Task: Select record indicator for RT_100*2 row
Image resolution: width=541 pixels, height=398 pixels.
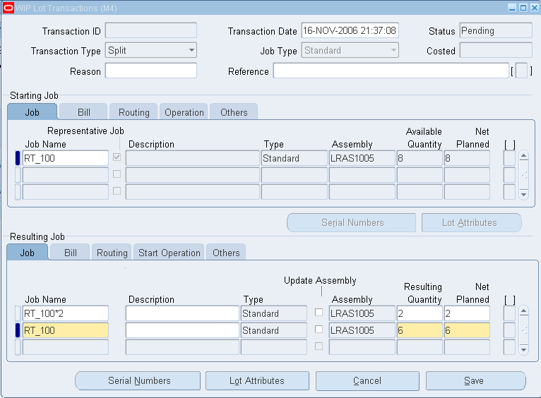Action: 18,313
